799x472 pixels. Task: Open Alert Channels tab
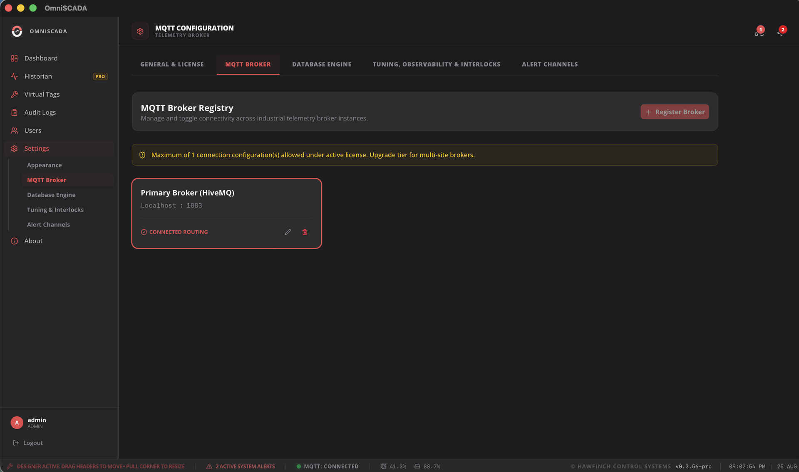(550, 65)
